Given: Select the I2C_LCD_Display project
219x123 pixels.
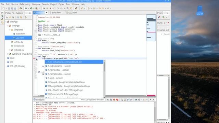Looking at the screenshot, I should [16, 66].
